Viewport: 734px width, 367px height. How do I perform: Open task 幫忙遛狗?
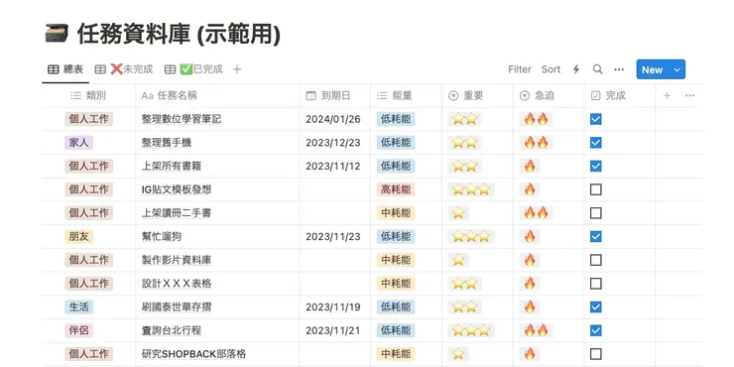tap(161, 236)
